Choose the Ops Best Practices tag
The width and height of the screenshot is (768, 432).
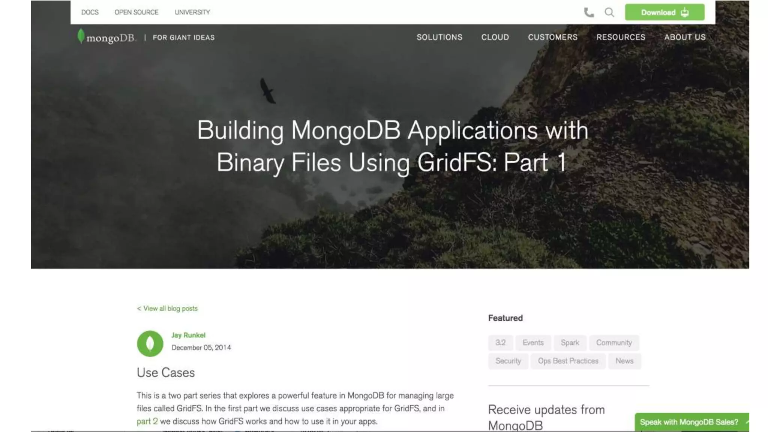(x=568, y=361)
